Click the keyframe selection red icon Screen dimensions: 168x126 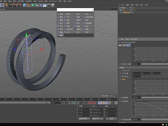coord(95,103)
